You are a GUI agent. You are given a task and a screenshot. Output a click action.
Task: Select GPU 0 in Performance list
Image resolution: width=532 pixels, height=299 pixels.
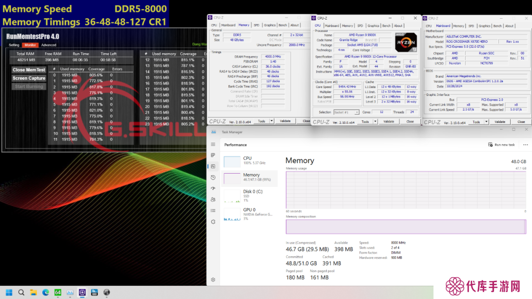pyautogui.click(x=250, y=214)
